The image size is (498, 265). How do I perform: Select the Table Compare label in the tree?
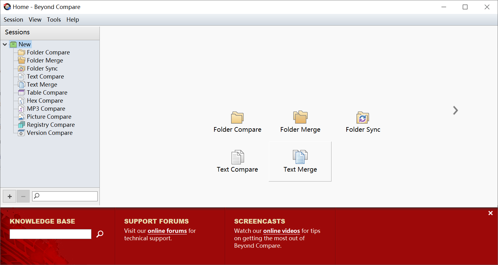(47, 92)
